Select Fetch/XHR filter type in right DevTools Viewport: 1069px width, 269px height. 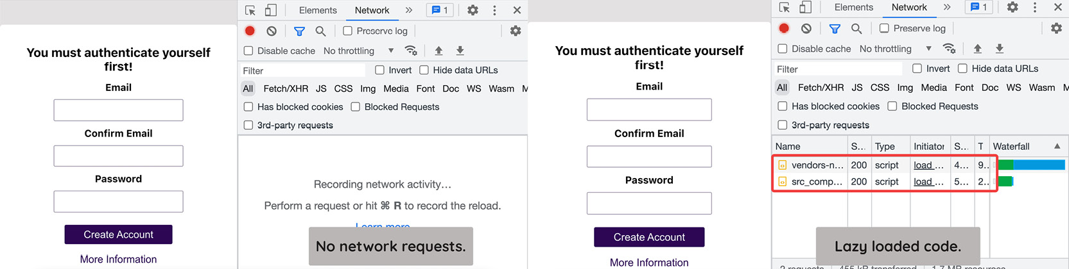(821, 87)
